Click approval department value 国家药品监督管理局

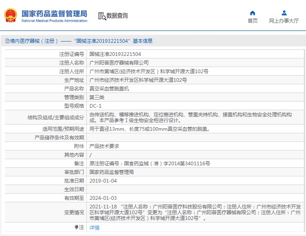coord(111,172)
